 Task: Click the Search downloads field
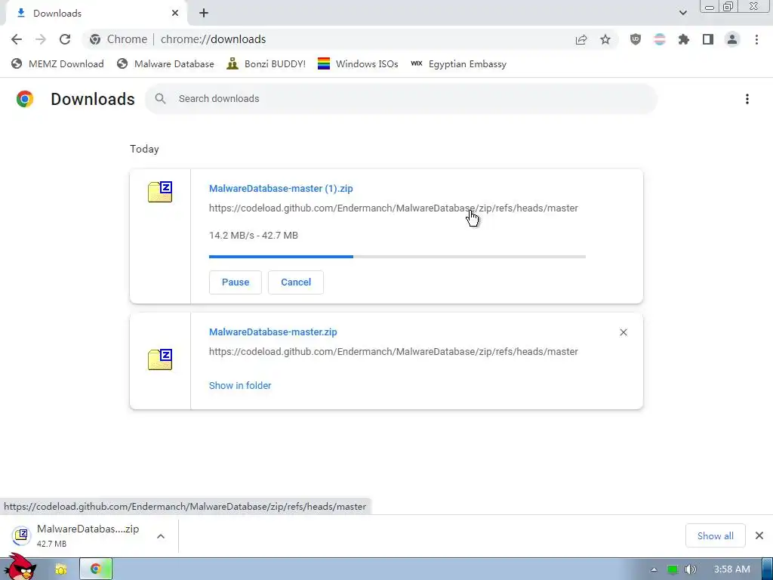pyautogui.click(x=402, y=99)
